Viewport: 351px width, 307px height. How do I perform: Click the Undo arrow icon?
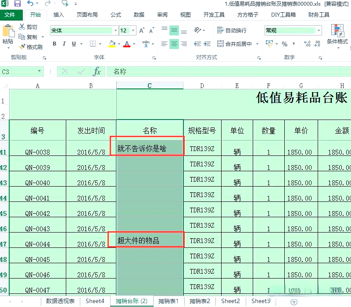pyautogui.click(x=30, y=4)
